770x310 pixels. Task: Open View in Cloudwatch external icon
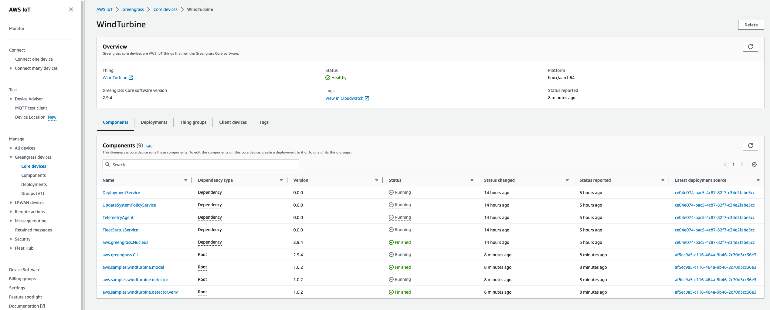point(367,98)
